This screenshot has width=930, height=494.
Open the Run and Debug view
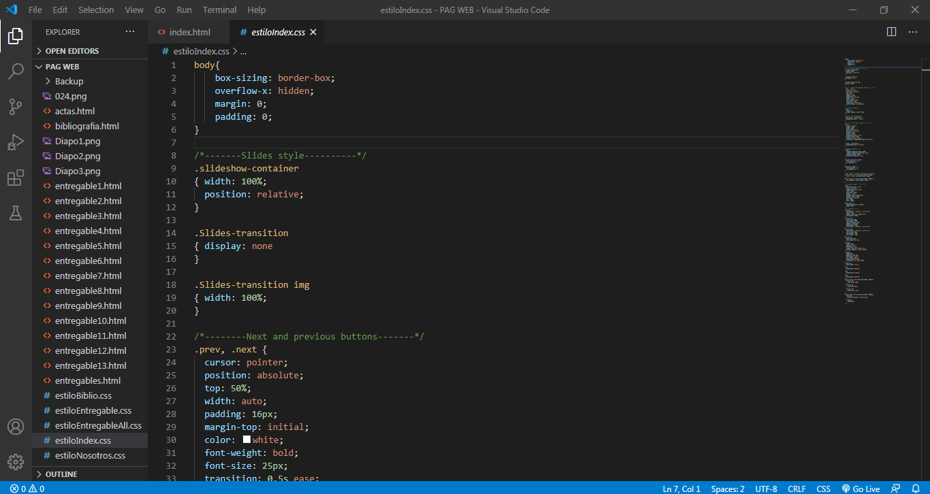click(x=16, y=142)
